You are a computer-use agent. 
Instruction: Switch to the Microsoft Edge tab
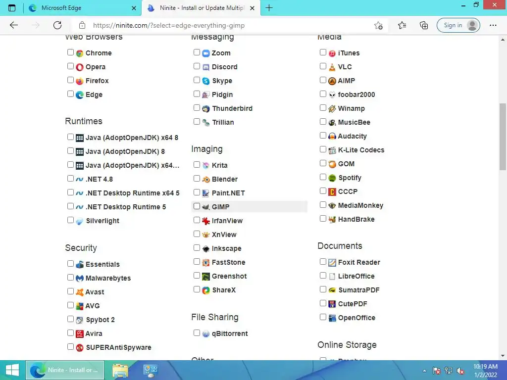coord(83,8)
